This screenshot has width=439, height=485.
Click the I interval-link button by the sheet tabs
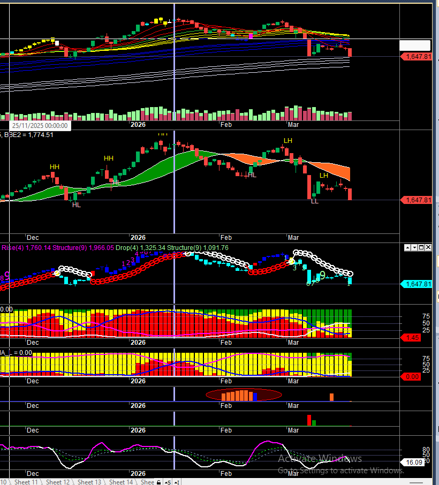177,482
